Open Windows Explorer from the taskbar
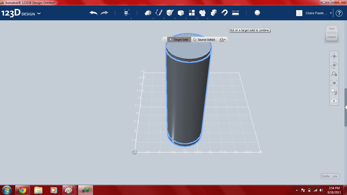 [x=38, y=190]
